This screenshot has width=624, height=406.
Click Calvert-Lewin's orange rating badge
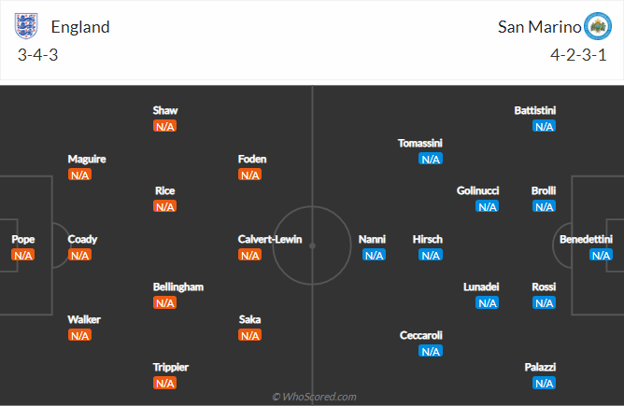click(249, 255)
